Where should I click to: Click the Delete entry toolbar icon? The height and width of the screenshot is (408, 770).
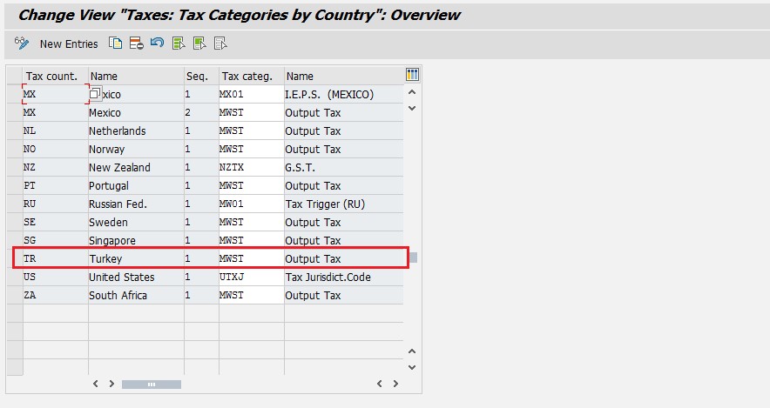click(136, 43)
